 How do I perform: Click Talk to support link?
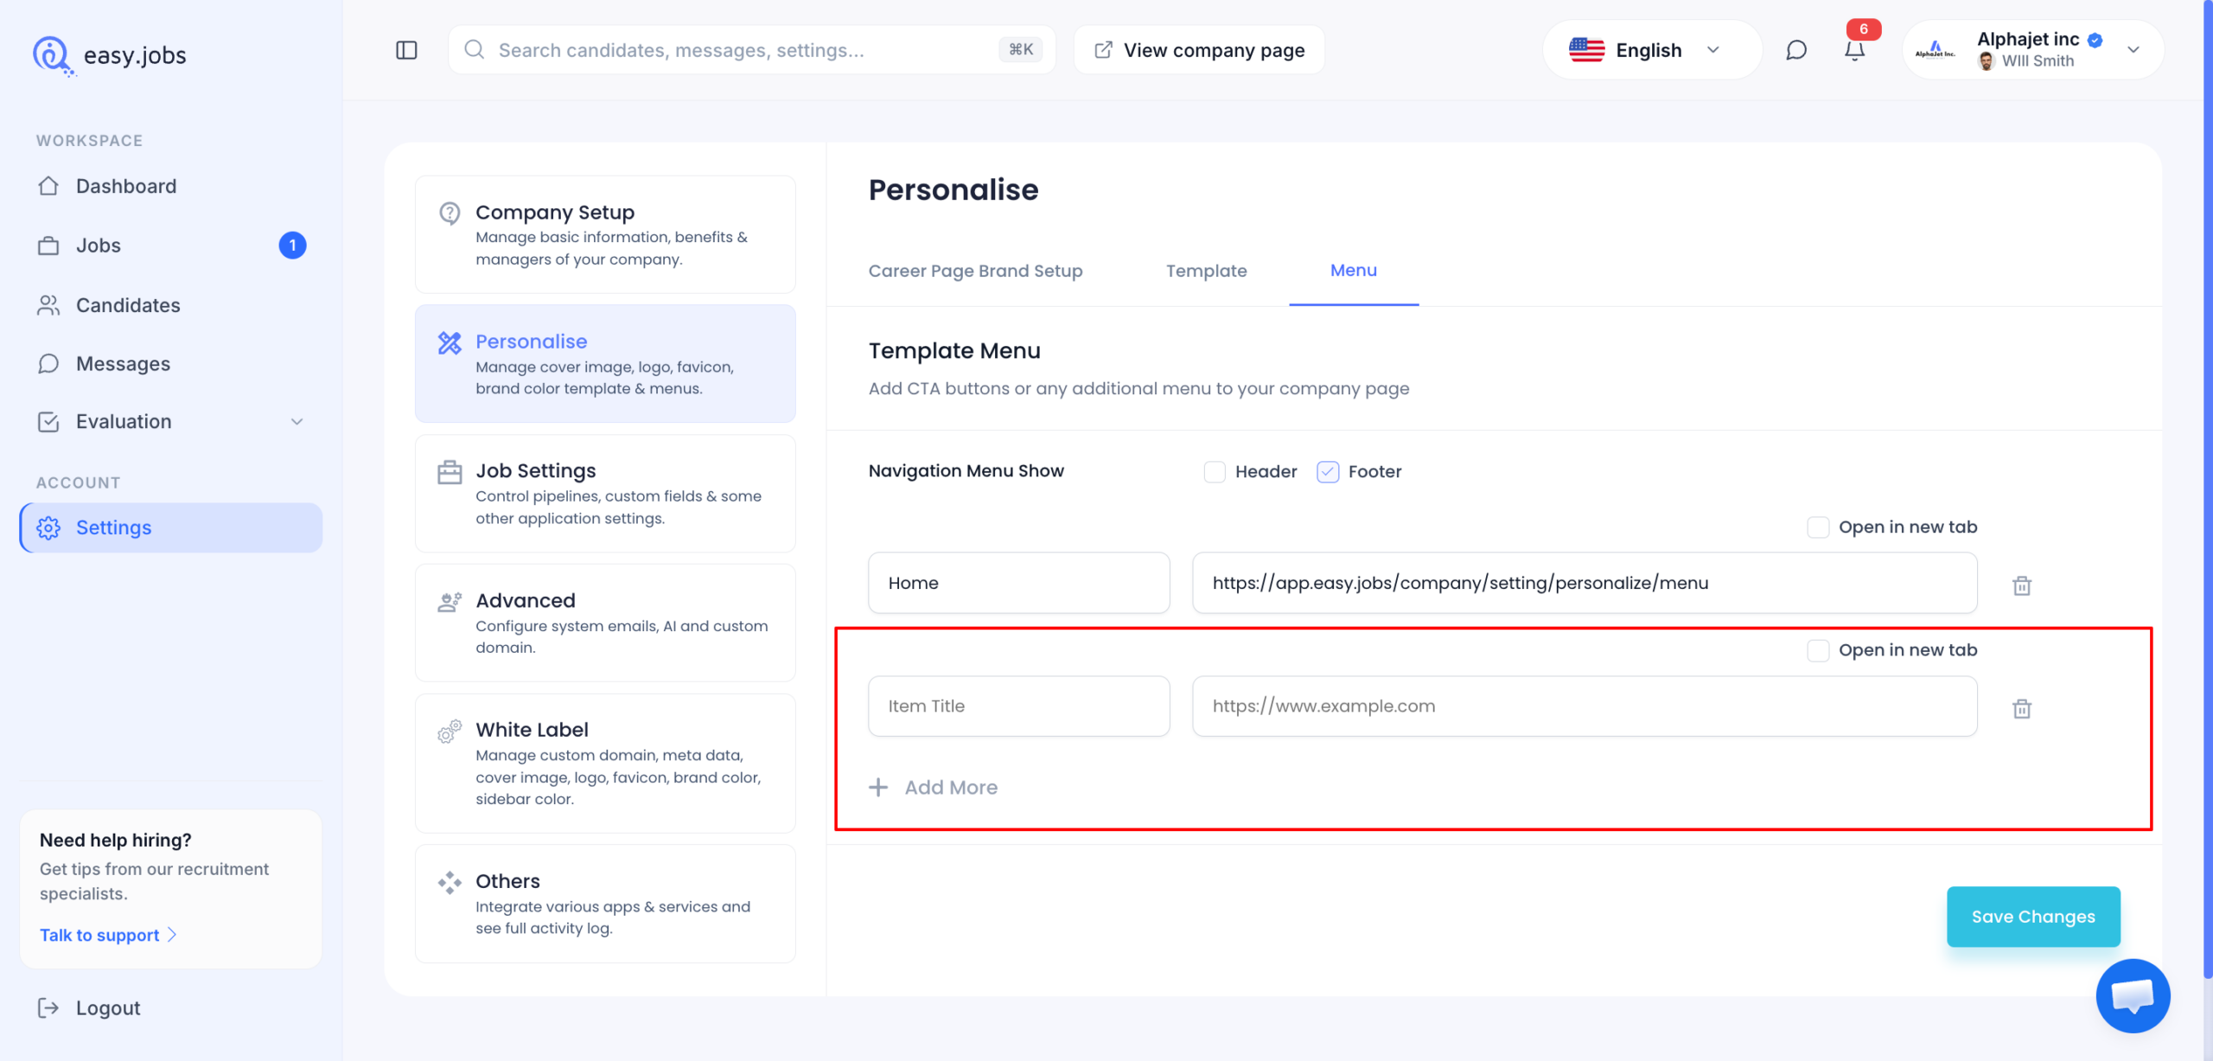point(108,935)
